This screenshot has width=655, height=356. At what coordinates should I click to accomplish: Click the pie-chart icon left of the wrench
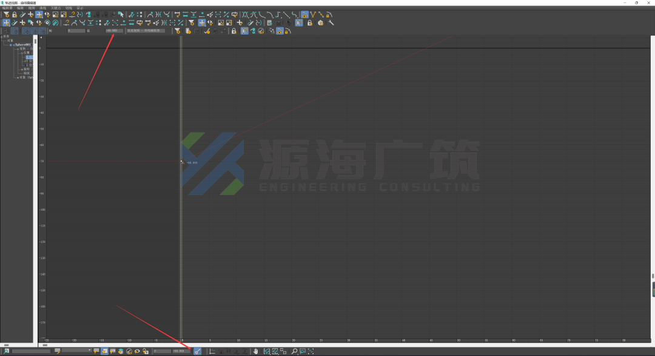[320, 23]
